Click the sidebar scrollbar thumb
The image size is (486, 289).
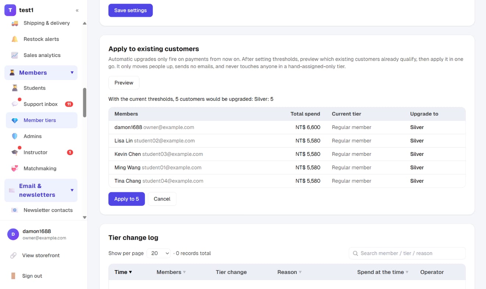85,103
